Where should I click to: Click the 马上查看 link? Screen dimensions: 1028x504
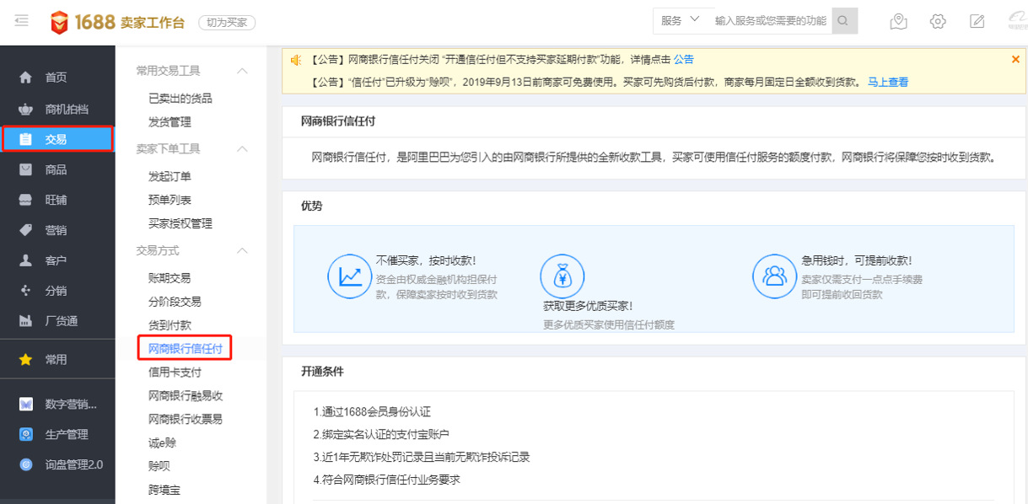pyautogui.click(x=888, y=83)
